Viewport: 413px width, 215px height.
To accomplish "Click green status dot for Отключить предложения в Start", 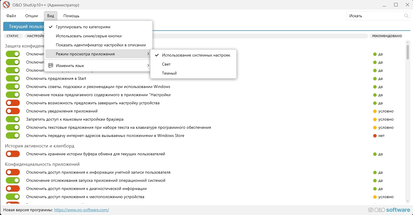I will [375, 79].
